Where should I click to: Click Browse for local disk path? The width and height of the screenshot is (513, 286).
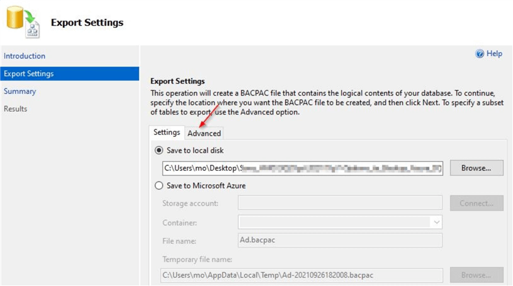coord(476,168)
